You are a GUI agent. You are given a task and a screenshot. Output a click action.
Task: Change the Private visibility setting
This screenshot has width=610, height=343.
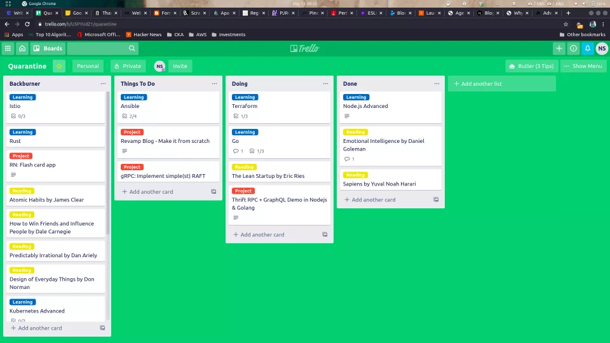(128, 66)
